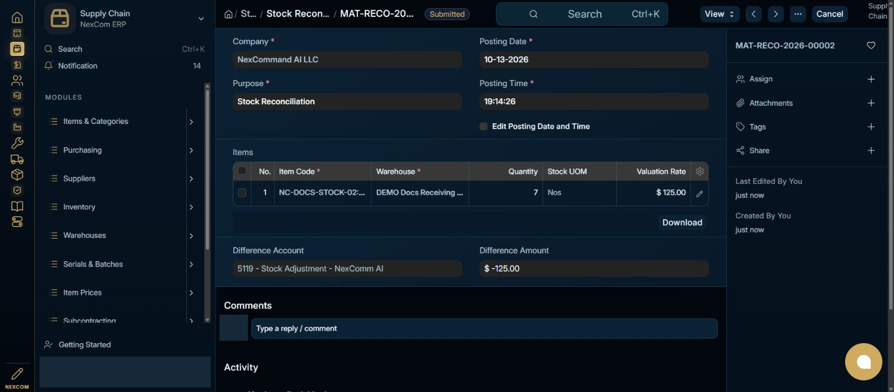Open the View dropdown
Image resolution: width=894 pixels, height=392 pixels.
coord(721,14)
